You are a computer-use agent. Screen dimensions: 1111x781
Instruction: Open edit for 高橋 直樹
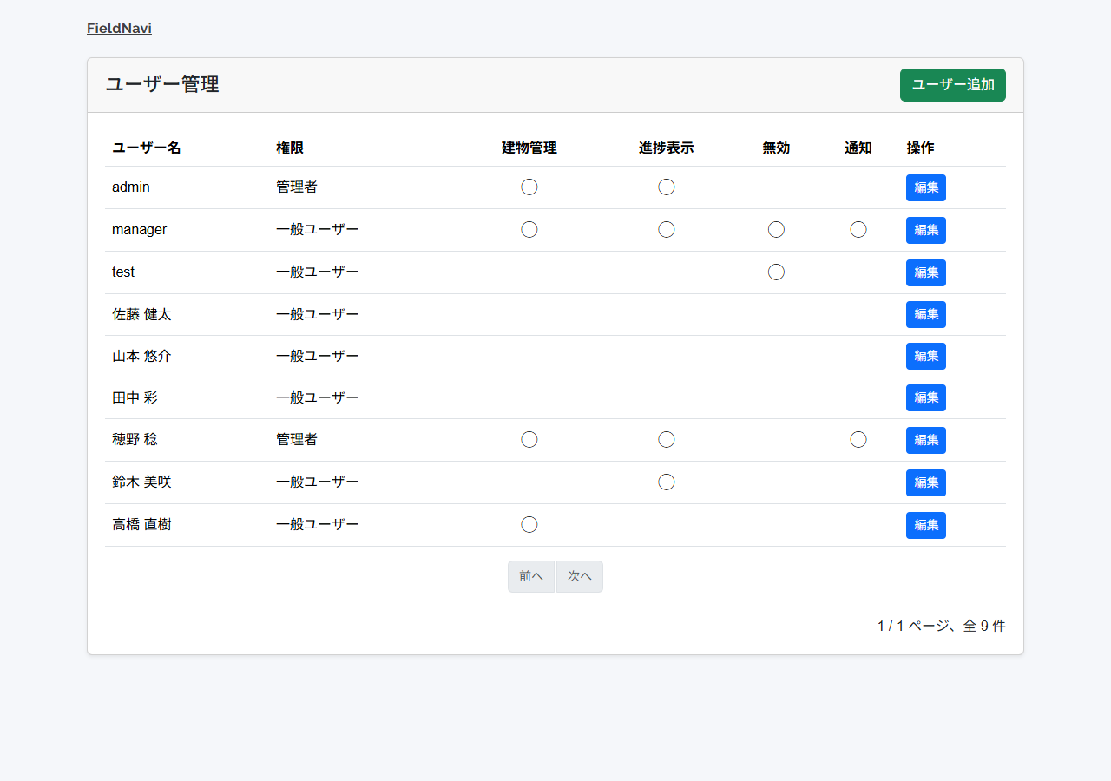(926, 525)
